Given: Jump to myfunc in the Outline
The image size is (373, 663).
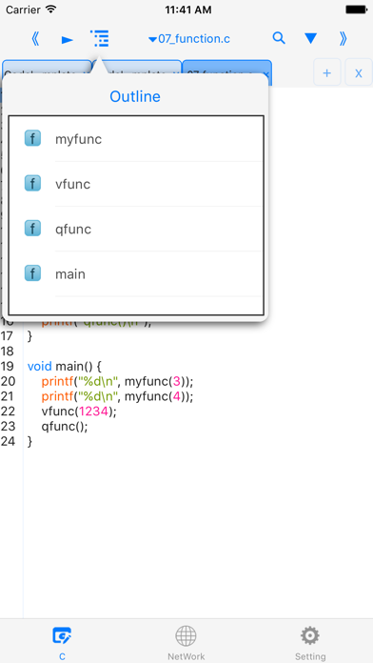Looking at the screenshot, I should (x=136, y=139).
